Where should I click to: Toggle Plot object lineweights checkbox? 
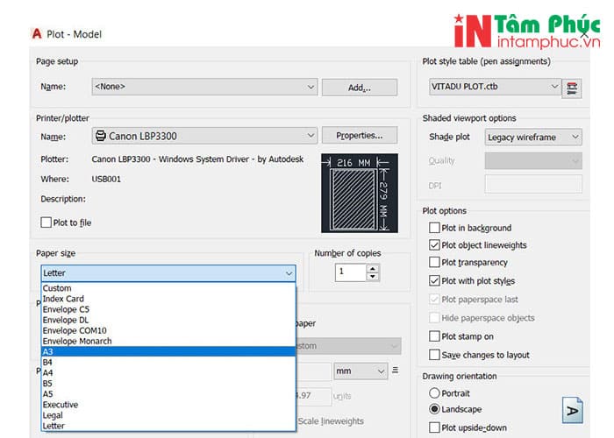pyautogui.click(x=435, y=245)
